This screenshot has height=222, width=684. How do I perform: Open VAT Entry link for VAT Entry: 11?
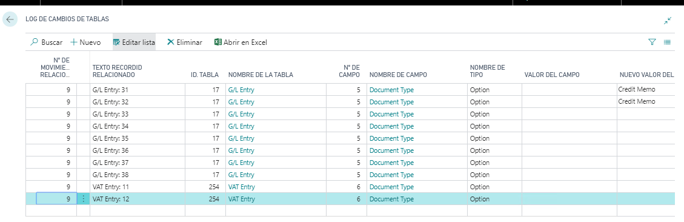[x=241, y=187]
